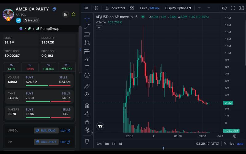This screenshot has width=246, height=154.
Task: Select the 5d date range
Action: pos(113,144)
